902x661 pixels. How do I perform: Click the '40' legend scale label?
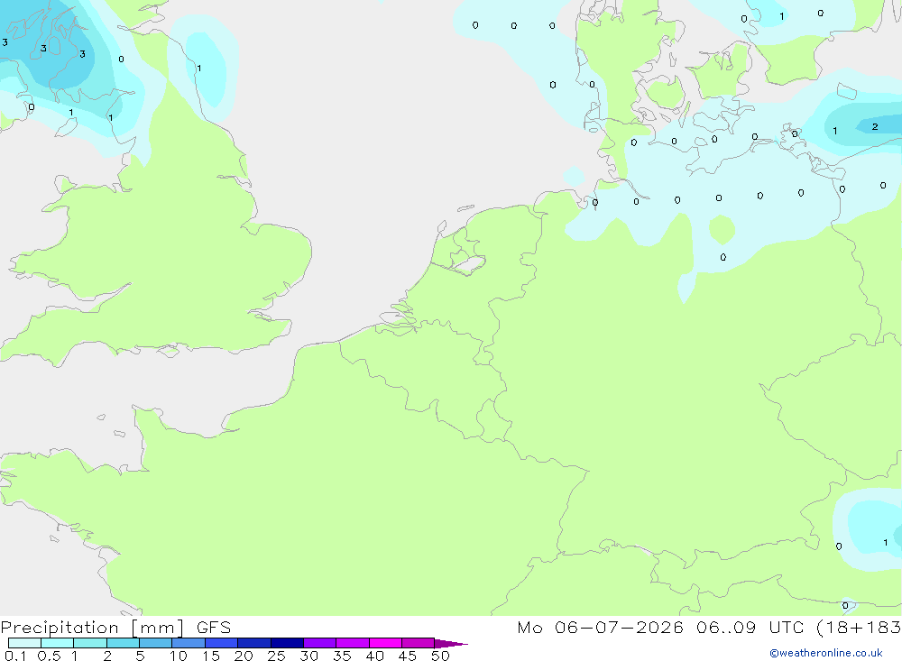click(374, 656)
